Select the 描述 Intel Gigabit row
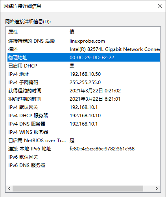Viewport: 166px width, 197px height. pyautogui.click(x=84, y=49)
